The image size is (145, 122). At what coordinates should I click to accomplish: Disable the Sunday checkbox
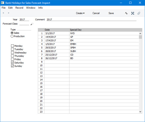[x=12, y=66]
